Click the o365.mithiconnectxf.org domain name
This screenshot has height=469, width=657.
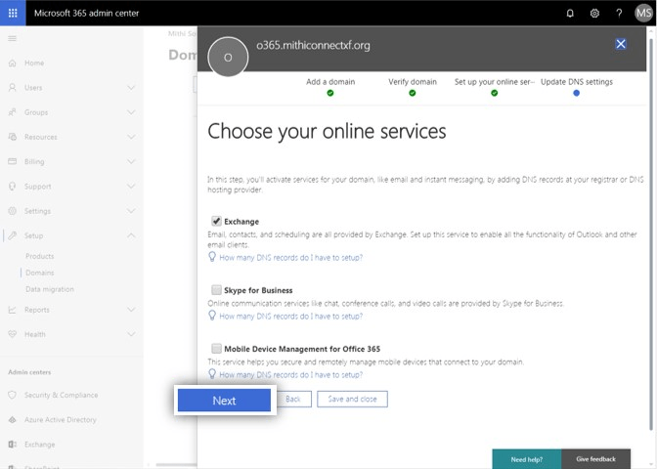[313, 45]
